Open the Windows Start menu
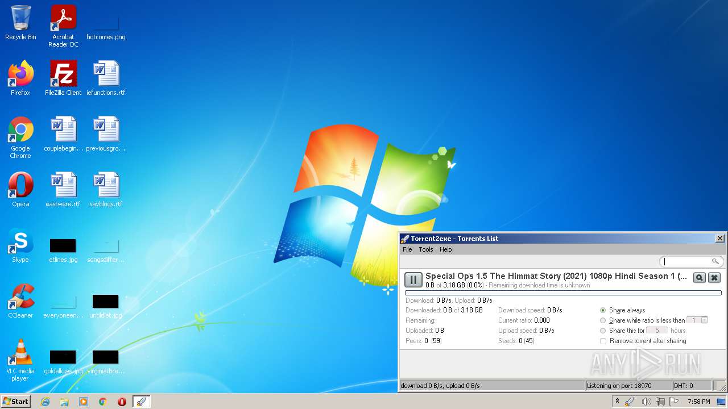 pos(16,401)
